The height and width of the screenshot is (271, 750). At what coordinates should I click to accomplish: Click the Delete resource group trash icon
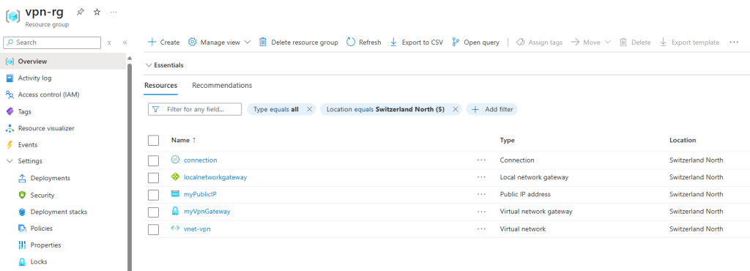click(x=263, y=42)
